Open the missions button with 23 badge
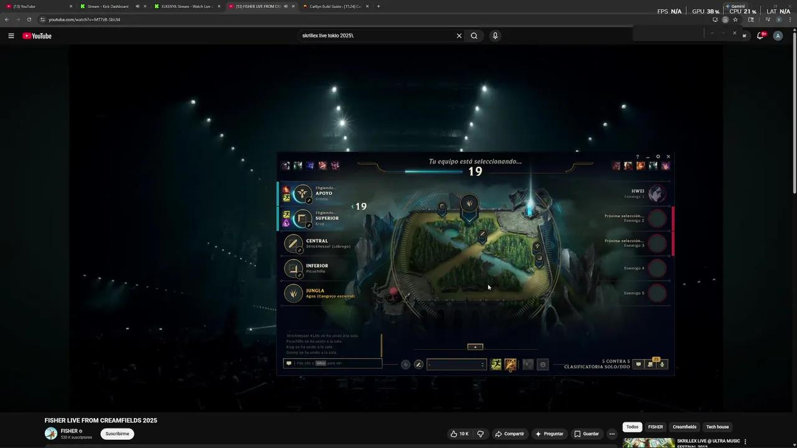This screenshot has width=797, height=448. (x=651, y=364)
